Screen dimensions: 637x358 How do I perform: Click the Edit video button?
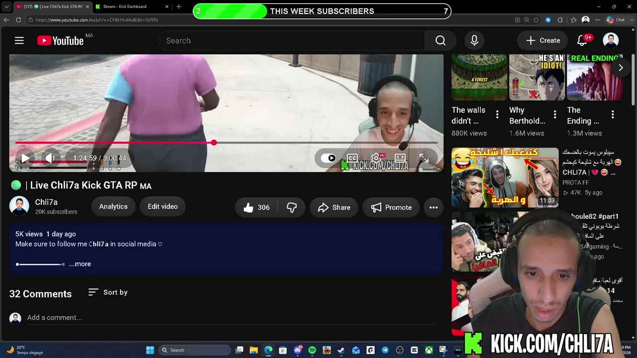pos(162,206)
